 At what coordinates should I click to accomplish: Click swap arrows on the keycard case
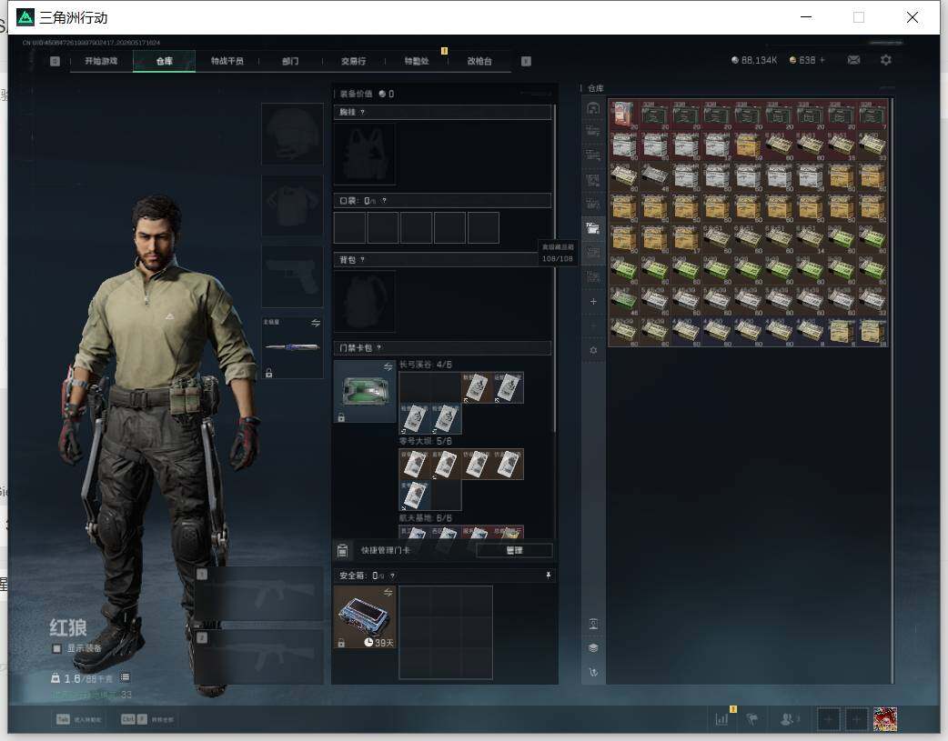click(388, 367)
